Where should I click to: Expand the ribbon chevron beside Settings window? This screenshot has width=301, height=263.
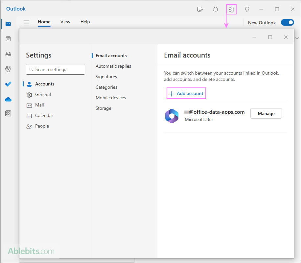tap(297, 38)
